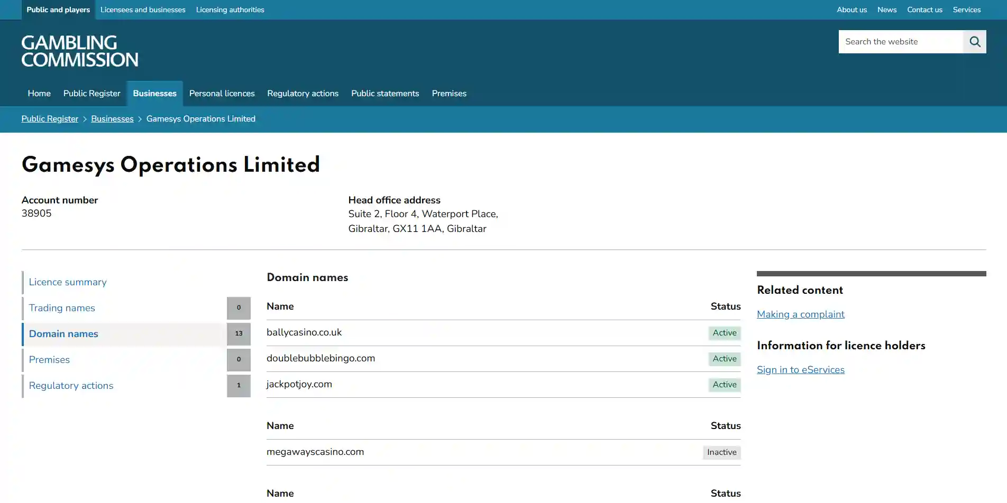Select Domain names sidebar item
Screen dimensions: 1007x503
tap(124, 334)
